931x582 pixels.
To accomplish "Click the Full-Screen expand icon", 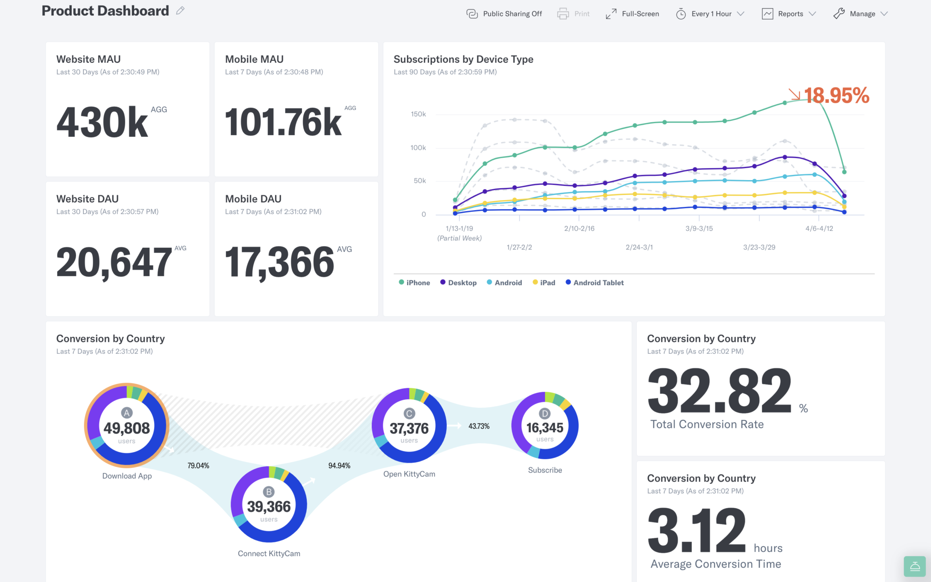I will coord(611,14).
